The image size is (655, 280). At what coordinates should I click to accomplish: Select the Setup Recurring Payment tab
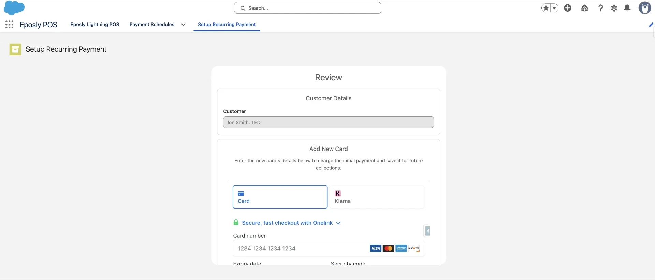[227, 25]
